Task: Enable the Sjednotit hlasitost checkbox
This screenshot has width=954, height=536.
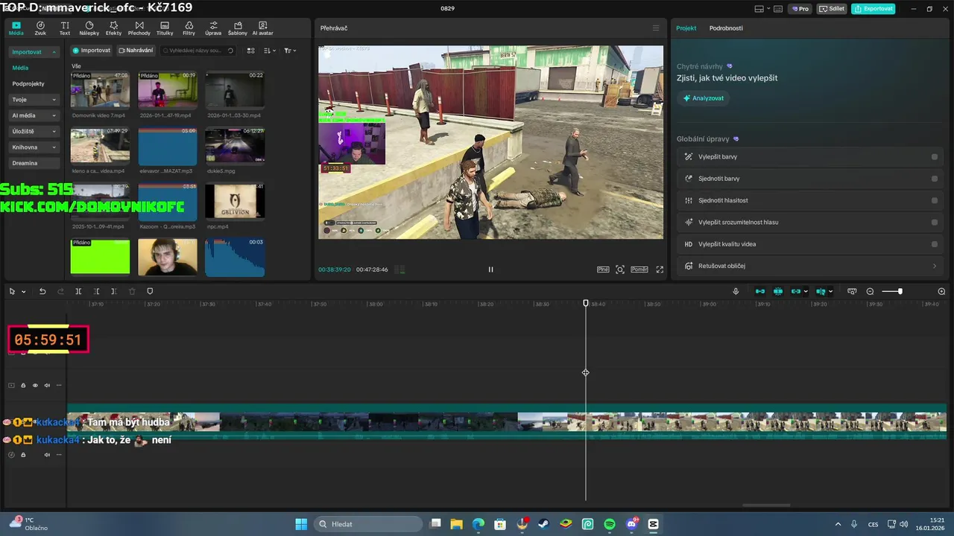Action: click(935, 200)
